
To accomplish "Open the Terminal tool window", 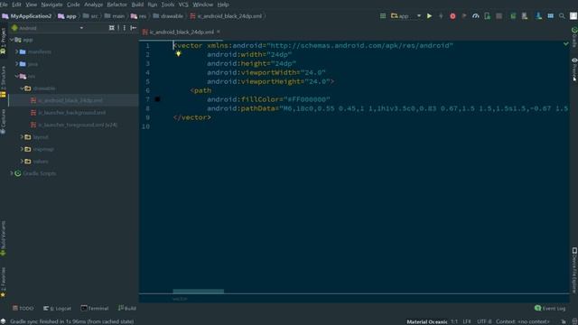I will (x=95, y=308).
